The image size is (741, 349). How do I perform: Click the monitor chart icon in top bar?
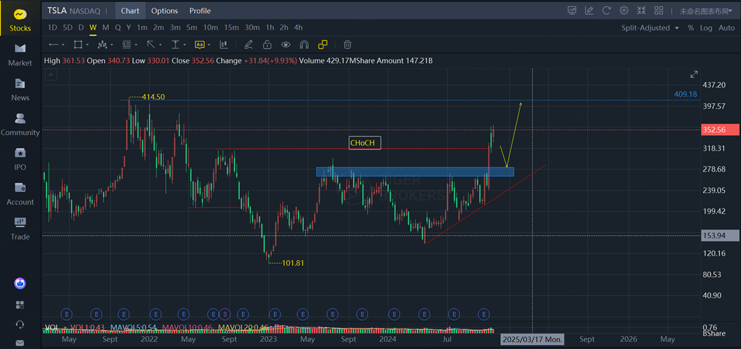572,10
